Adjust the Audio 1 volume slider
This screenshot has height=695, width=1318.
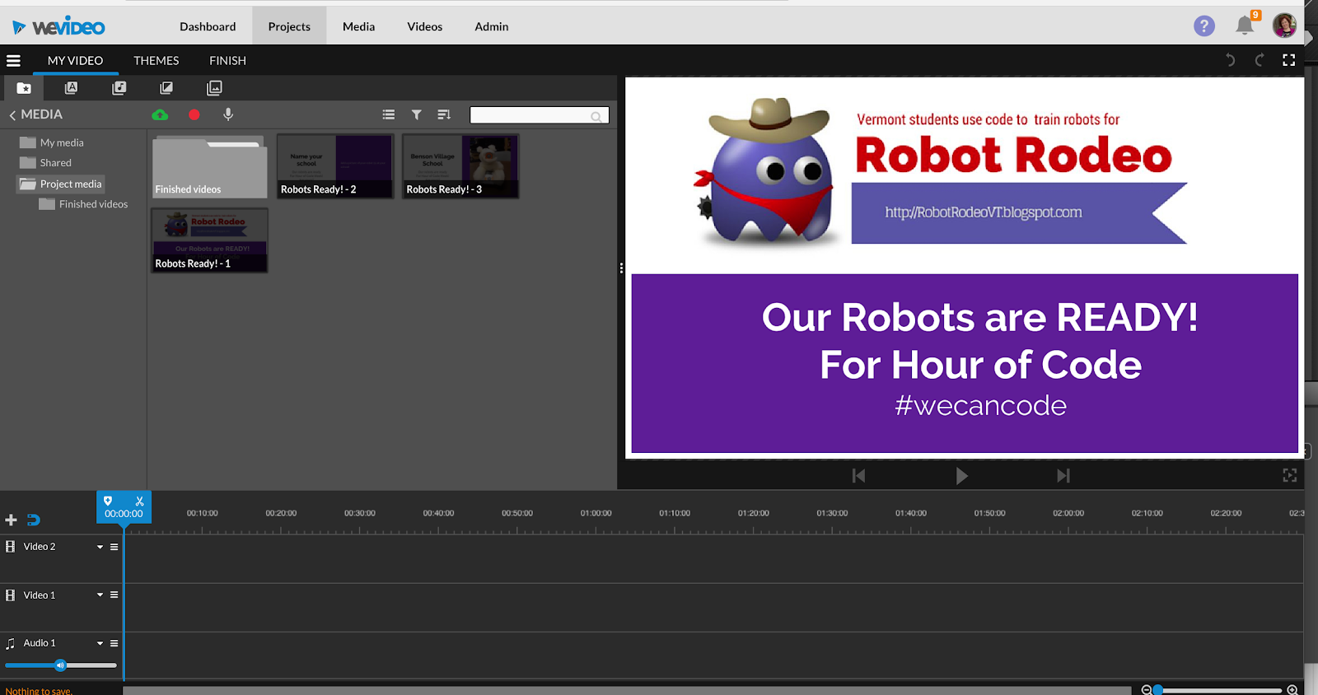tap(61, 665)
